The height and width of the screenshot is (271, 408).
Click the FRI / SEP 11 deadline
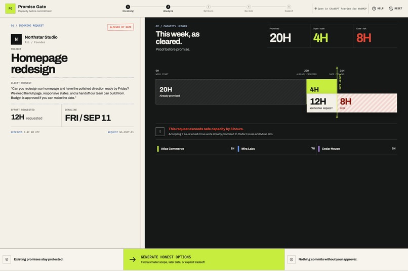88,118
